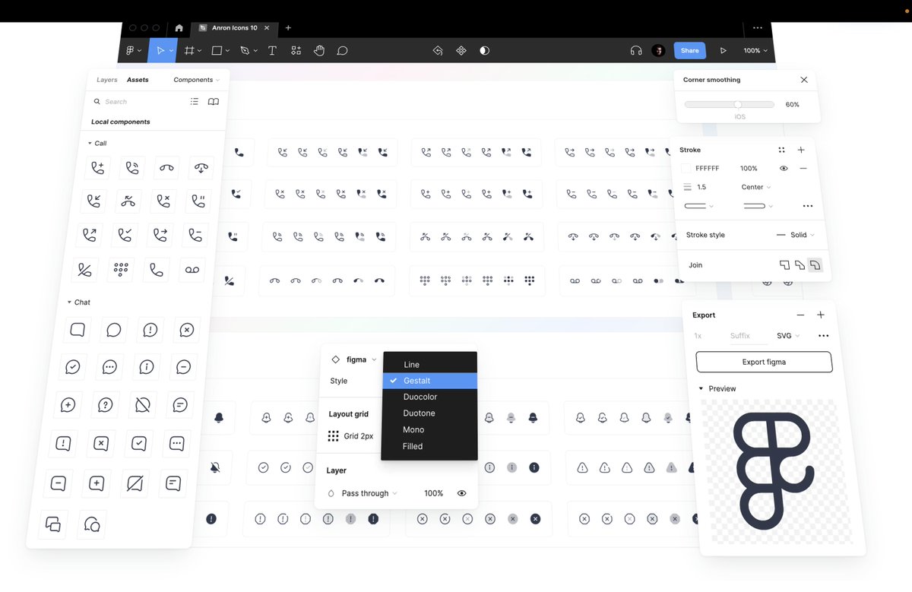Click the user avatar in toolbar
The image size is (912, 592).
pyautogui.click(x=659, y=51)
